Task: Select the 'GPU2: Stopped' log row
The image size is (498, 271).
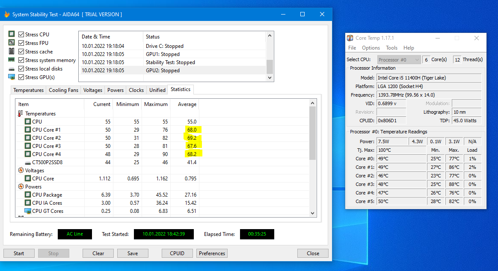Action: click(172, 71)
